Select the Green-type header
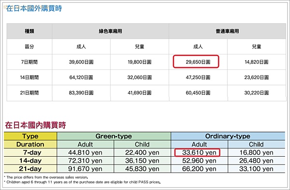Viewport: 290px width, 190px height. coord(114,136)
